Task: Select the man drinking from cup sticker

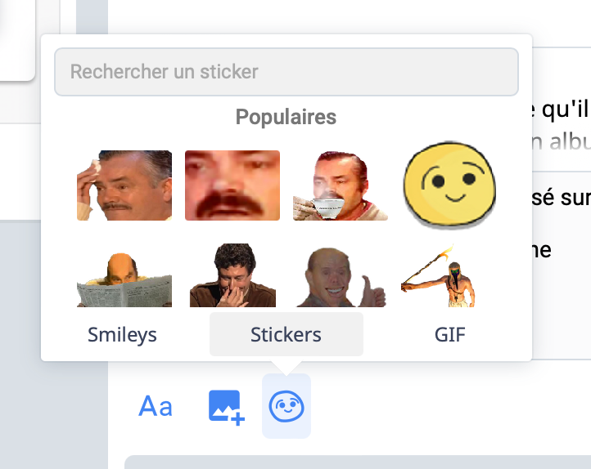Action: (341, 185)
